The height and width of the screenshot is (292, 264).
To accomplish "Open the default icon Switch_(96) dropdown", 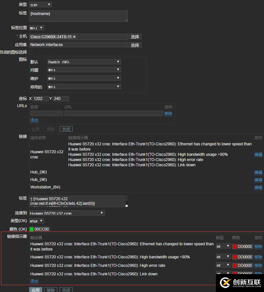I will [x=84, y=62].
